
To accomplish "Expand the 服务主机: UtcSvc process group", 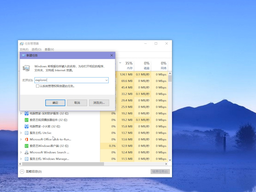I will point(21,133).
